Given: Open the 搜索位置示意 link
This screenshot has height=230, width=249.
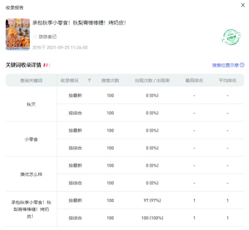Looking at the screenshot, I should tap(225, 65).
